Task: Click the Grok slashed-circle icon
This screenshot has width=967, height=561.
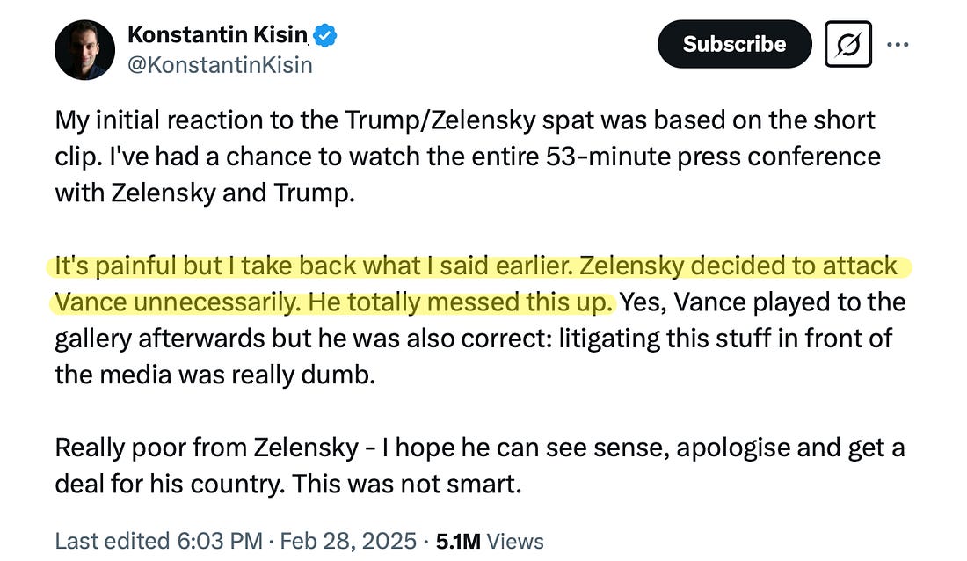Action: pos(847,44)
